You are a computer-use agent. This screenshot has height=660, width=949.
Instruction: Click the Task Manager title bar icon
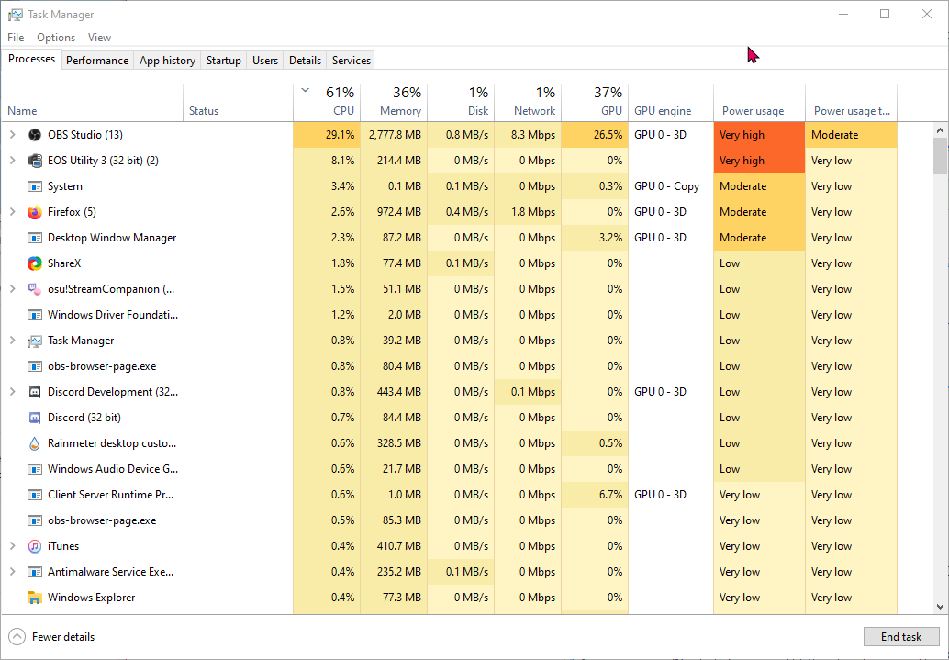pyautogui.click(x=15, y=15)
